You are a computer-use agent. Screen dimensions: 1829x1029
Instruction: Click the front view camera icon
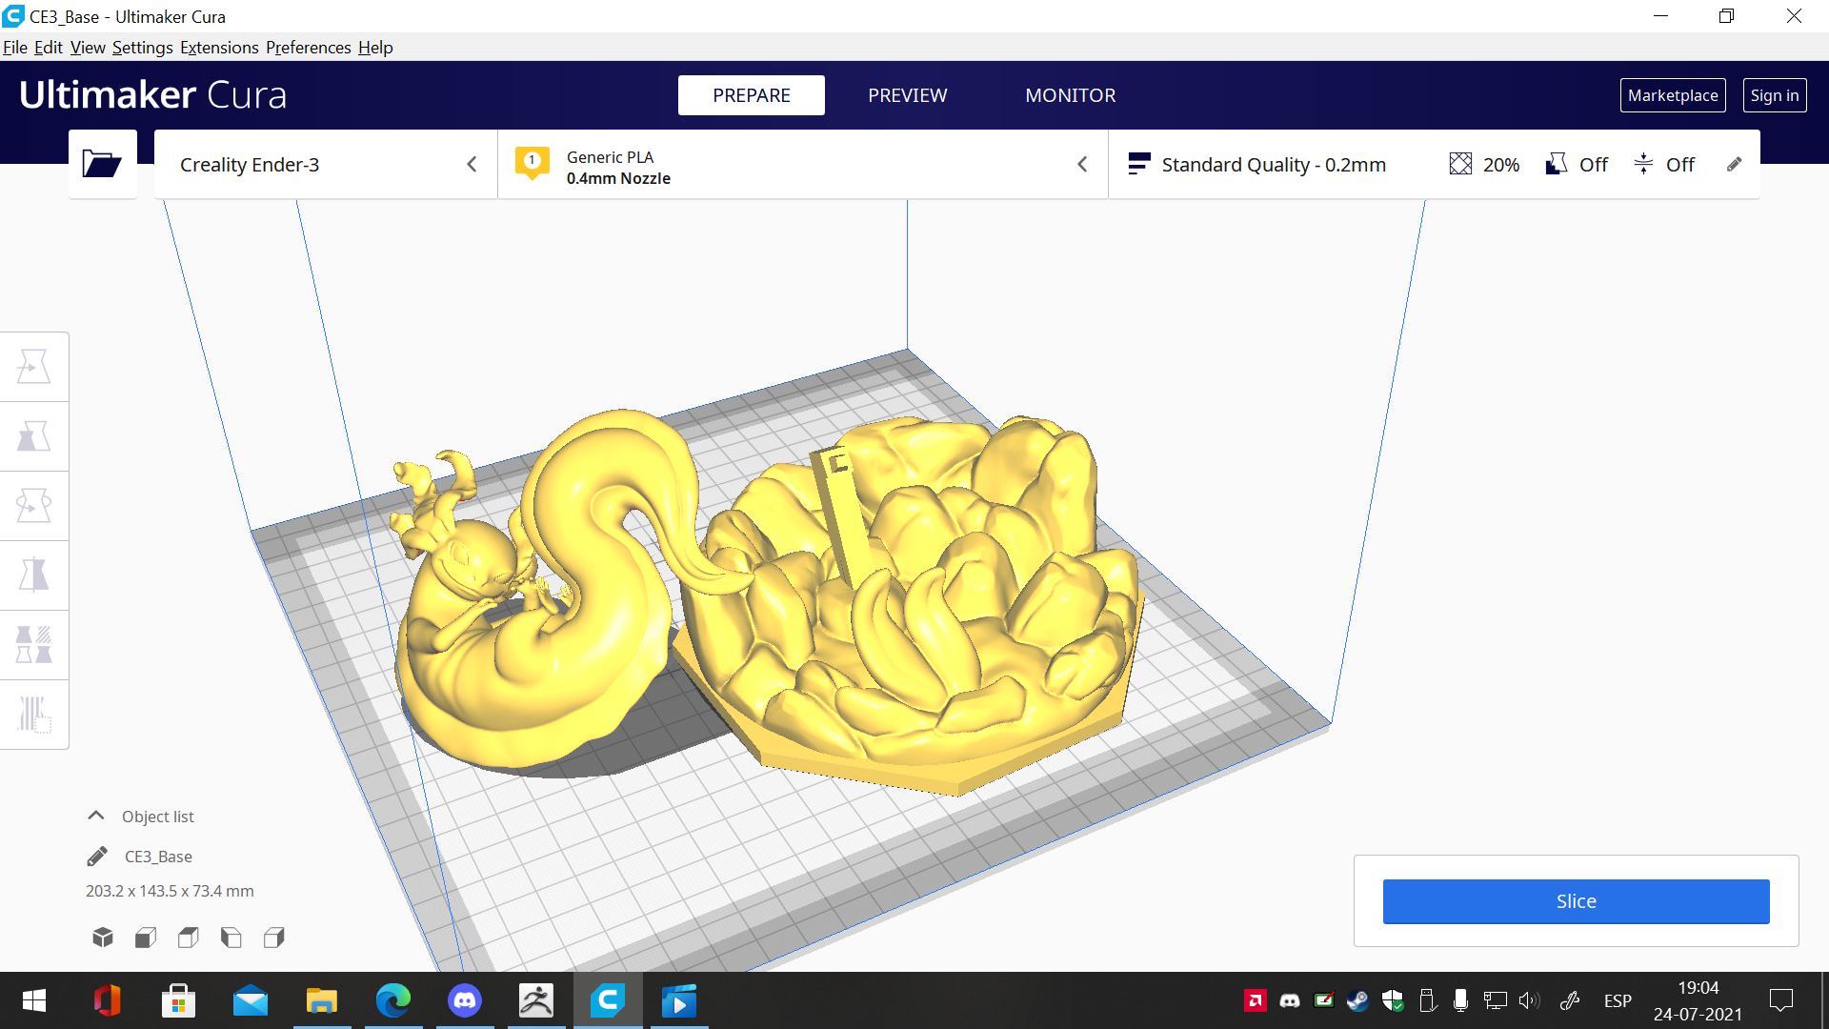[x=146, y=938]
